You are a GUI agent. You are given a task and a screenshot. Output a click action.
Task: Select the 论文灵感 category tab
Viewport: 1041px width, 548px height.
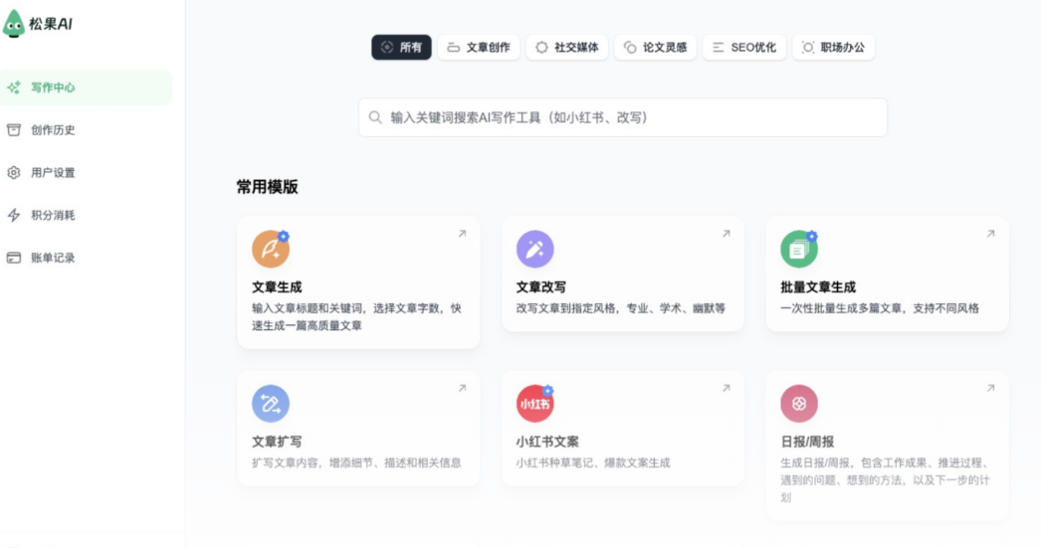[x=655, y=47]
